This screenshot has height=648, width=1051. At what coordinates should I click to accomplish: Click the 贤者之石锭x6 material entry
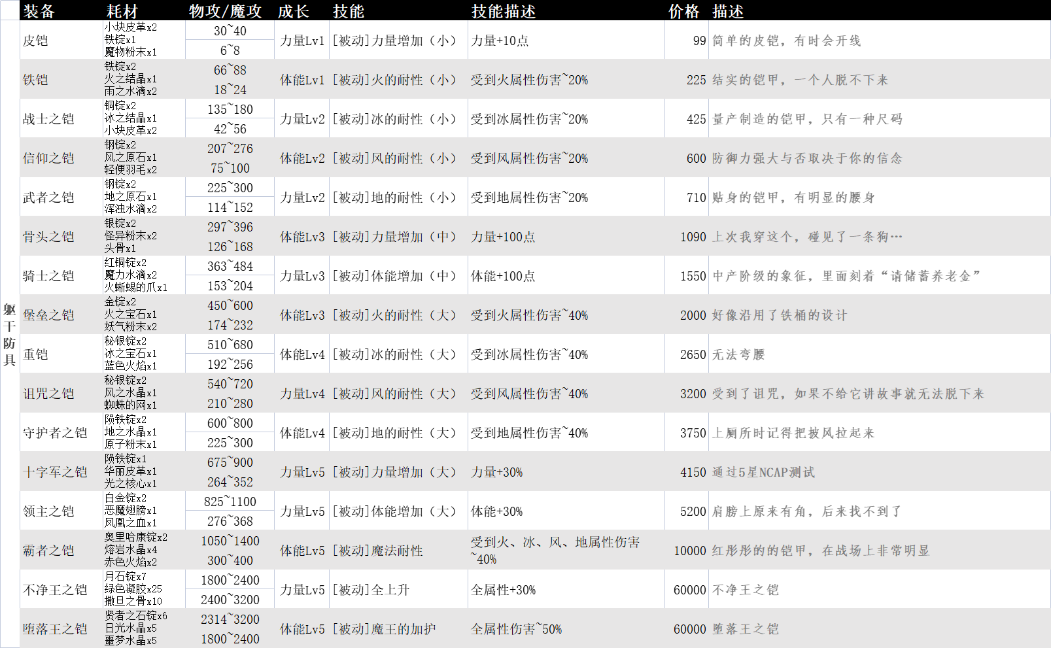click(136, 615)
